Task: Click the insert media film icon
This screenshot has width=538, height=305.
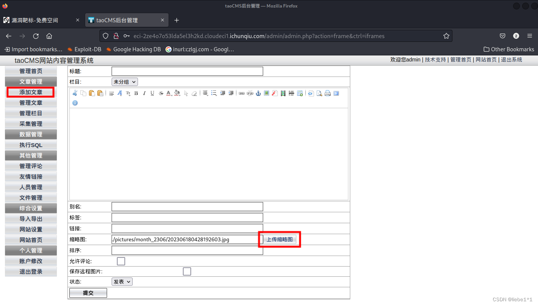Action: tap(283, 93)
